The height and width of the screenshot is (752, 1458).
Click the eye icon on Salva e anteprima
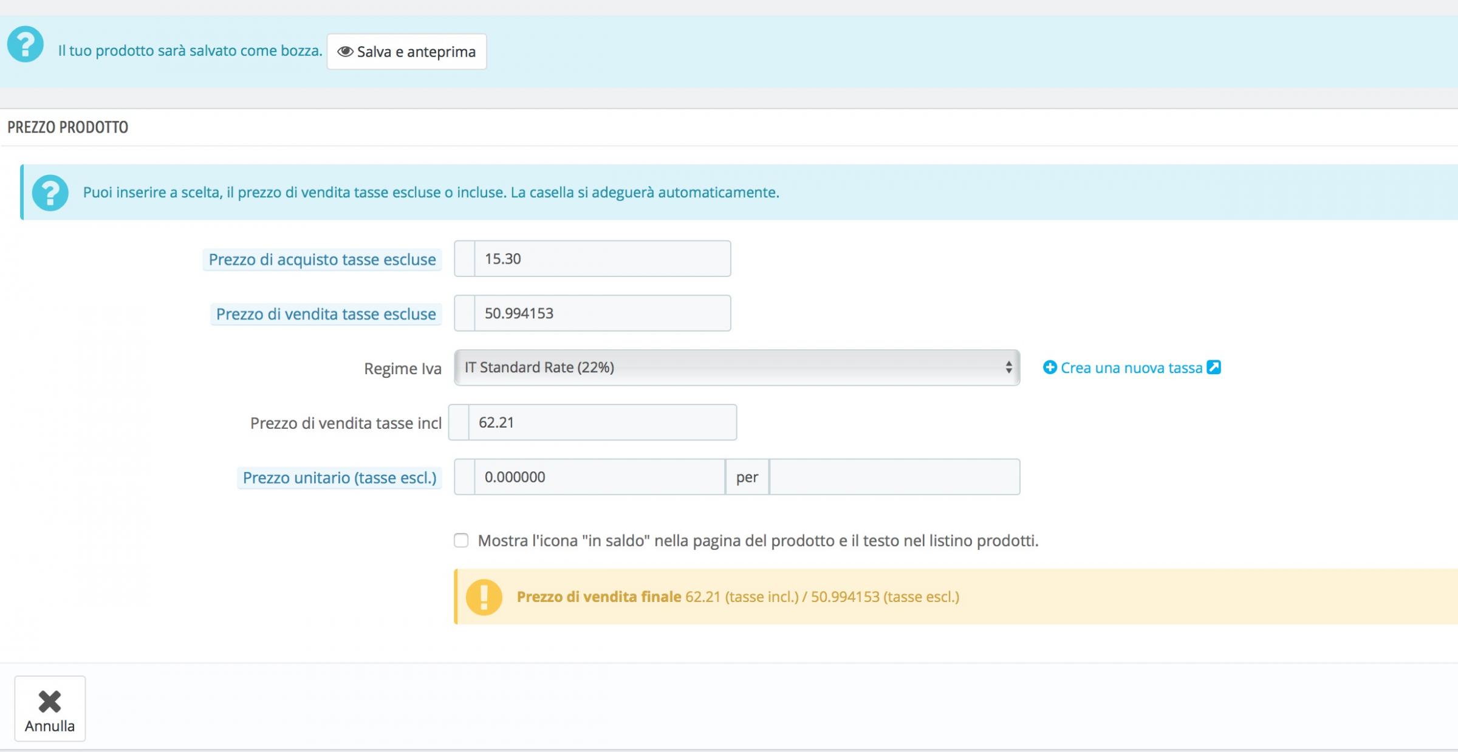click(345, 52)
